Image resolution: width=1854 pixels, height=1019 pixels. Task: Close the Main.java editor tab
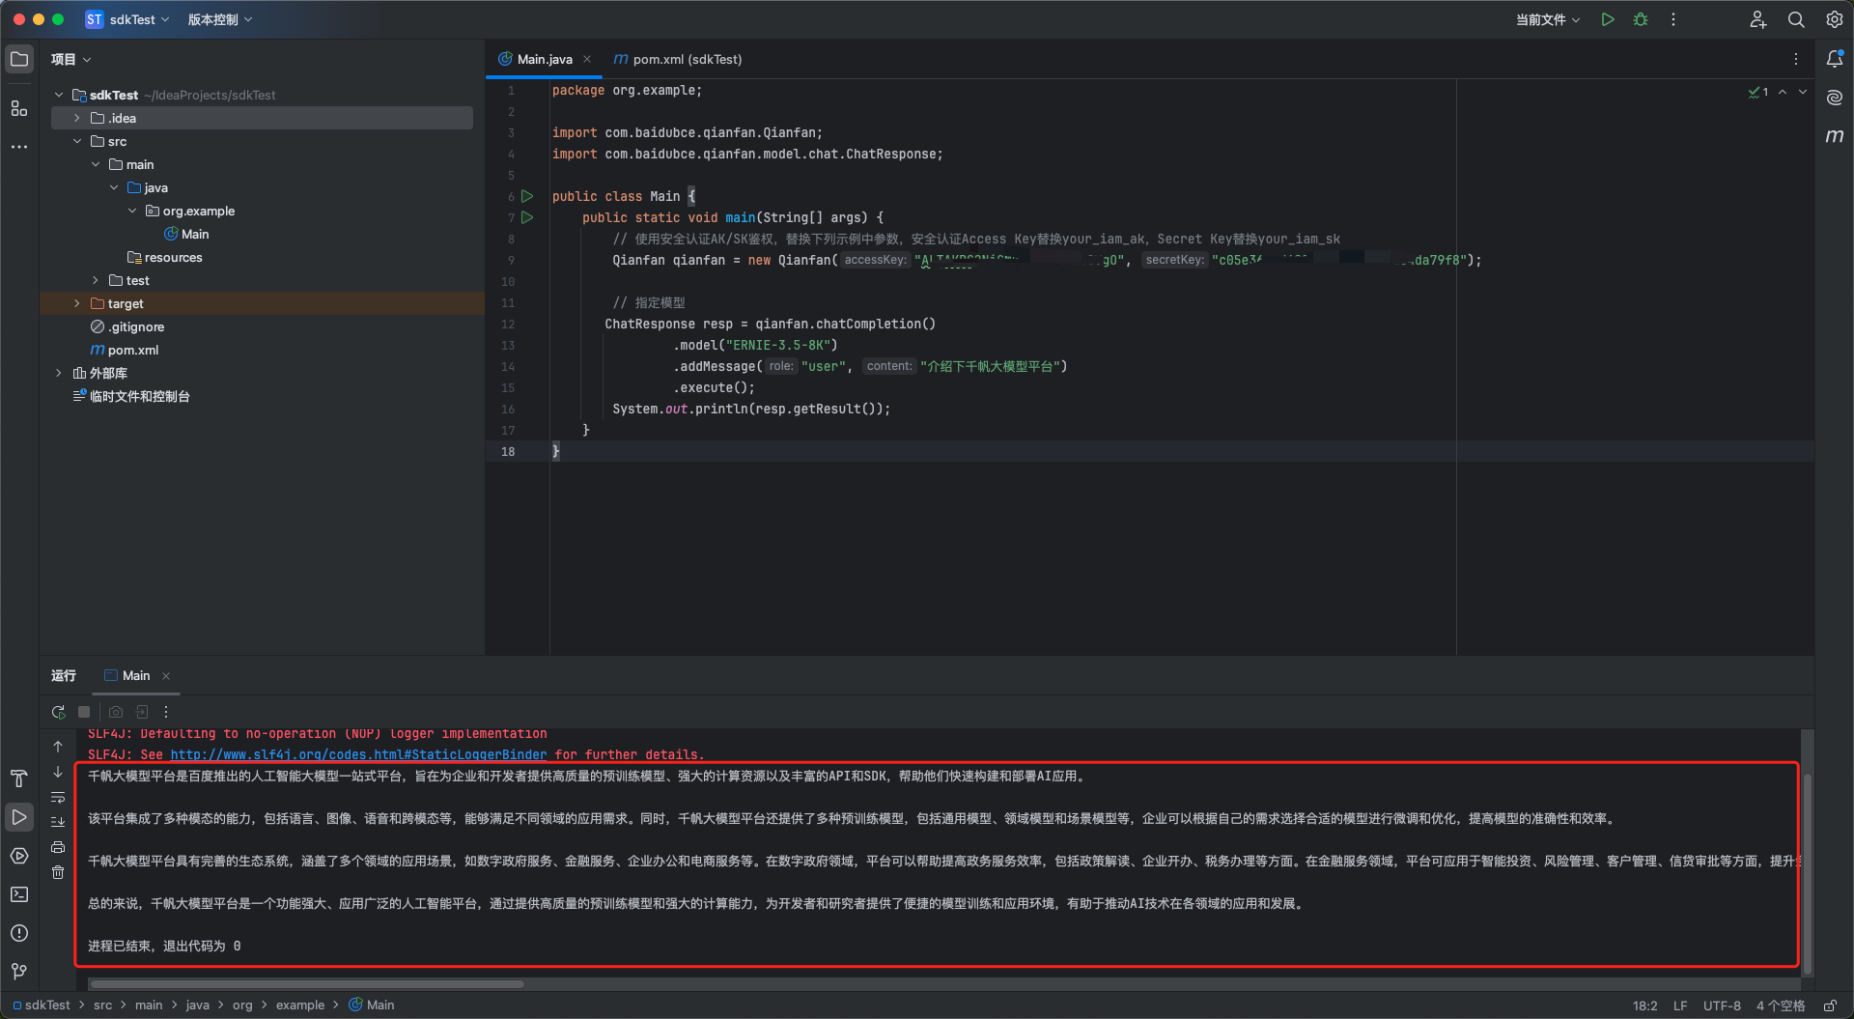click(x=587, y=59)
